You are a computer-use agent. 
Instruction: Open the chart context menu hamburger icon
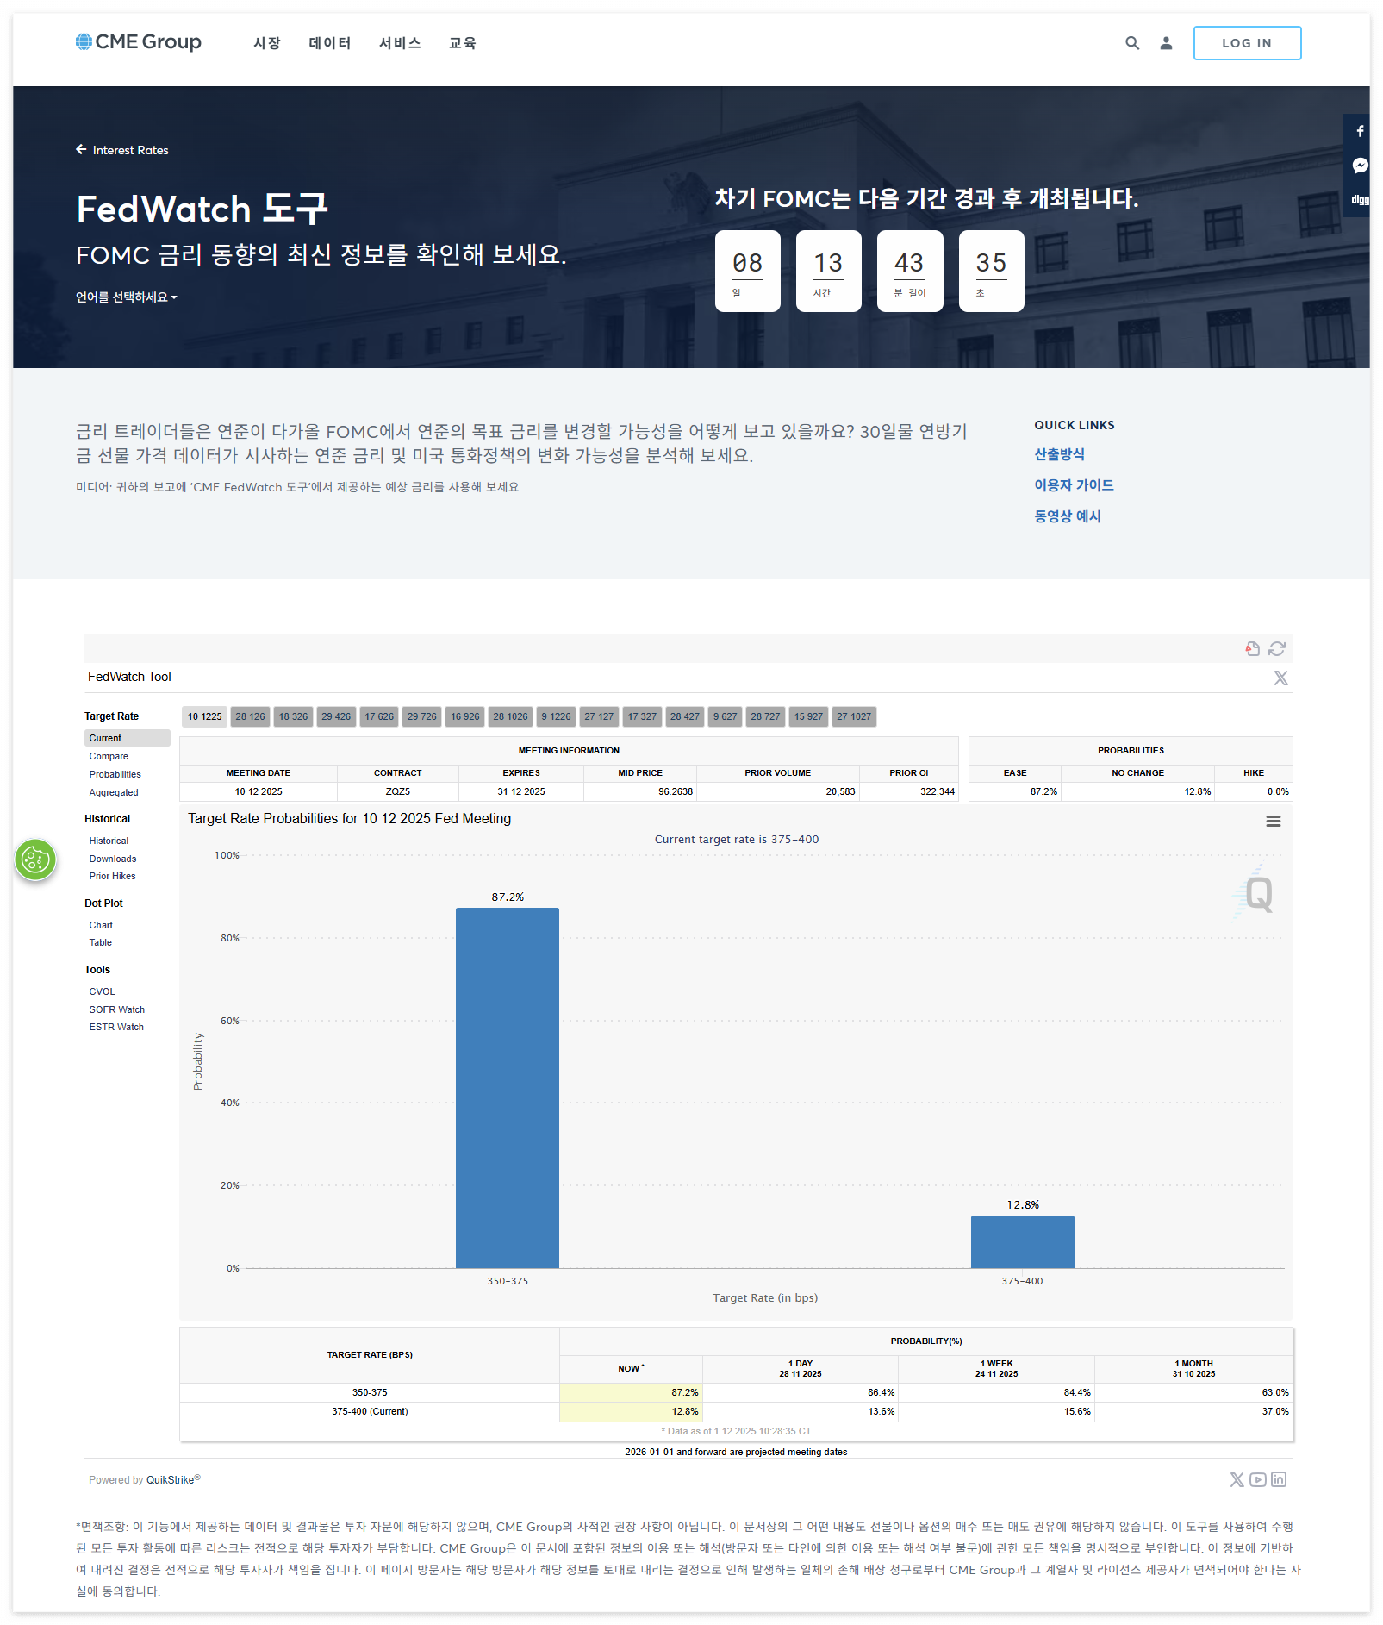(1274, 822)
